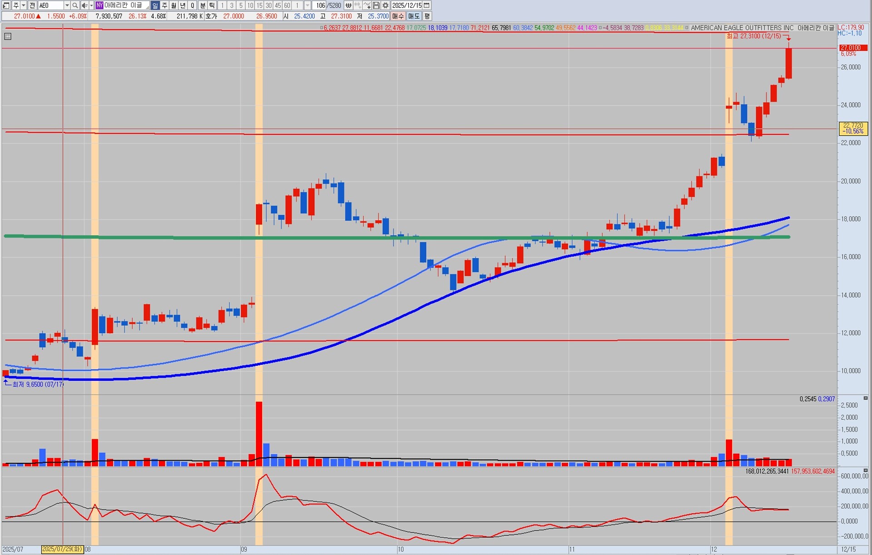Switch to the weekly (주) period

pyautogui.click(x=164, y=5)
